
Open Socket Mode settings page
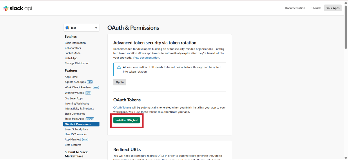coord(72,53)
